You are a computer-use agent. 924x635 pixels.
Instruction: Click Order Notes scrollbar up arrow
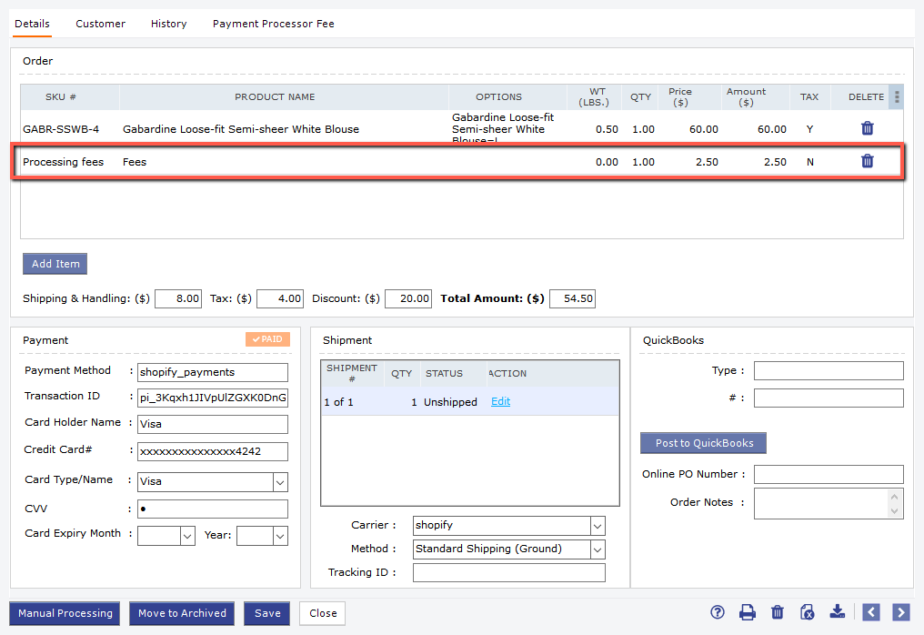point(895,497)
